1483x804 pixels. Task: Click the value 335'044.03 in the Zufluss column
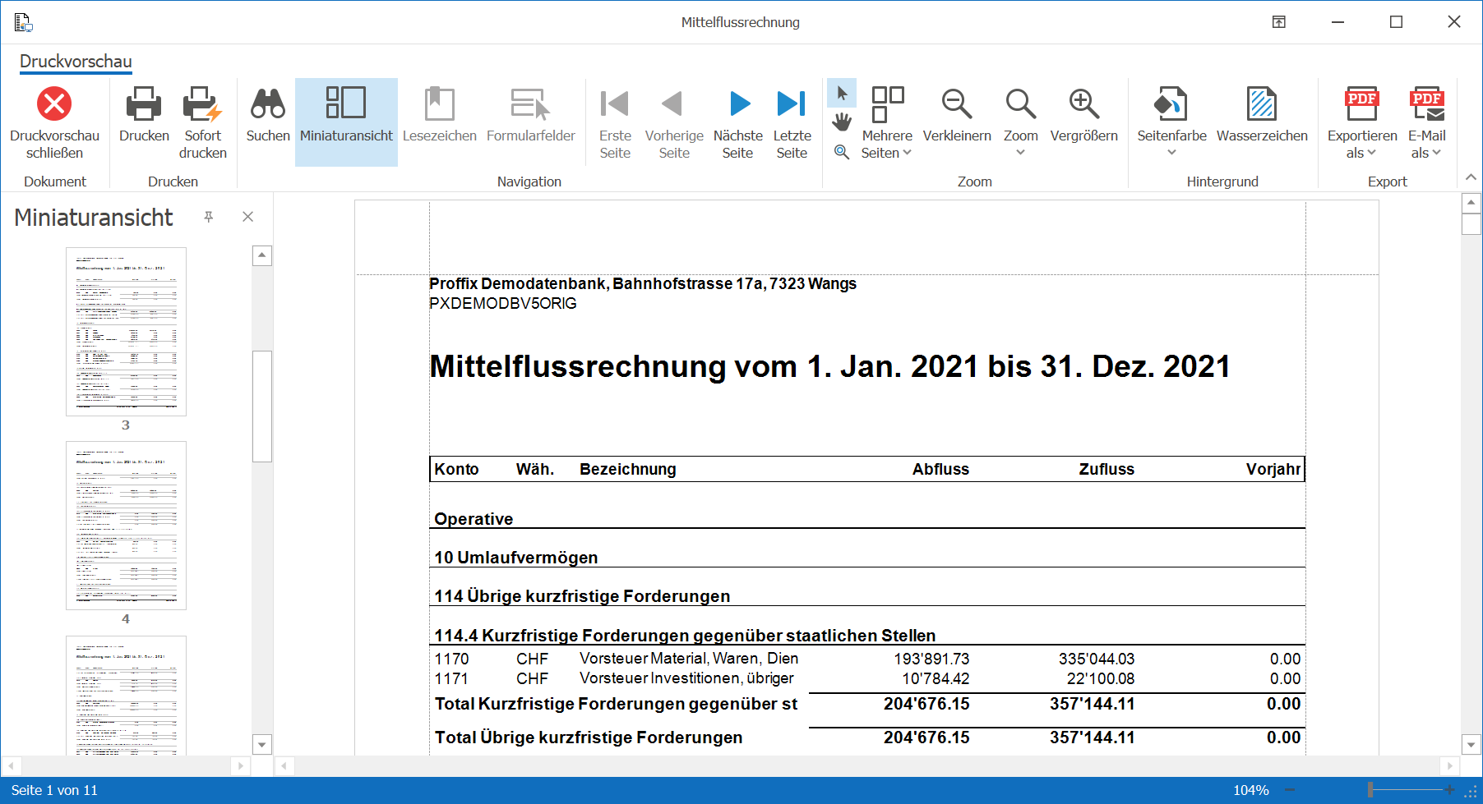[1096, 659]
